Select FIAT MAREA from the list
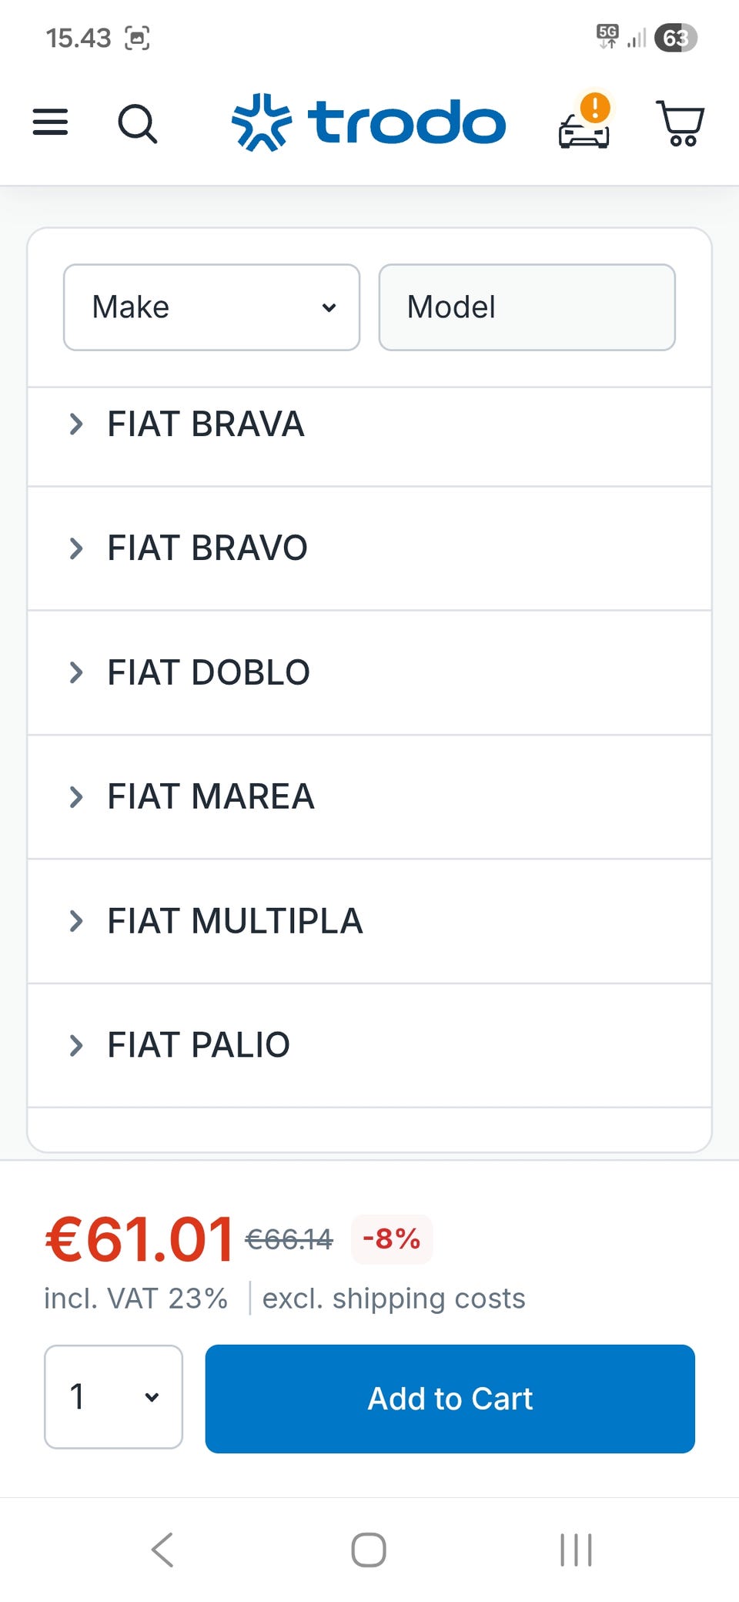Image resolution: width=739 pixels, height=1602 pixels. pos(210,796)
